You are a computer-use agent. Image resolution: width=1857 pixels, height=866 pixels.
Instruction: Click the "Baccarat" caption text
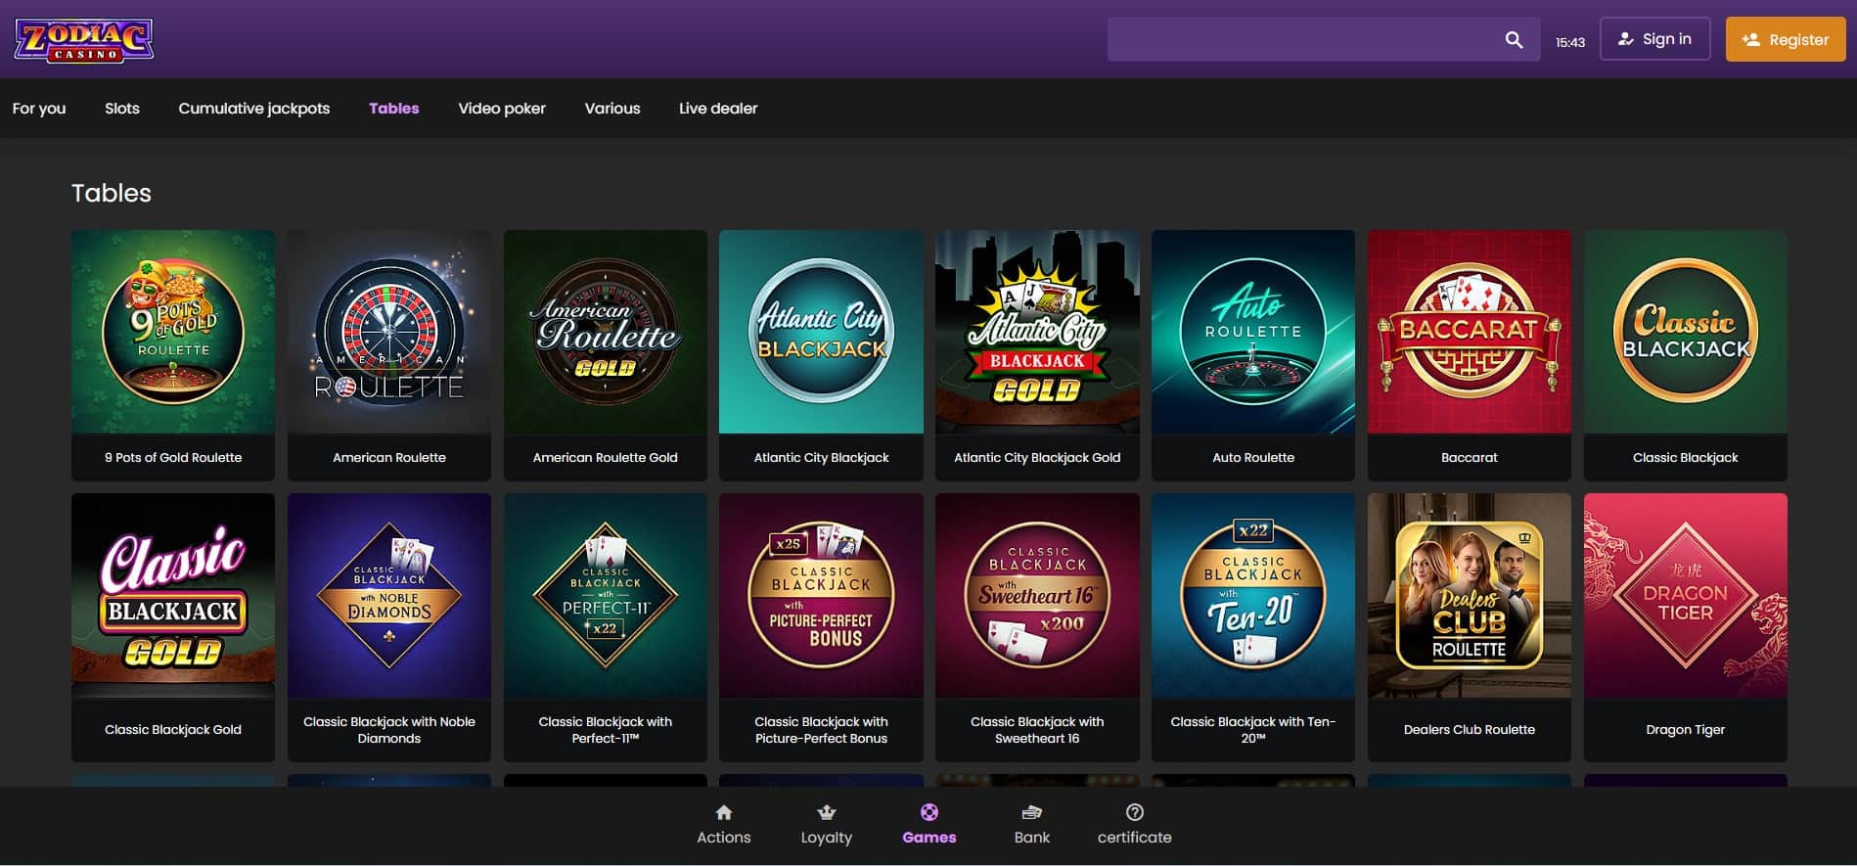pyautogui.click(x=1470, y=457)
